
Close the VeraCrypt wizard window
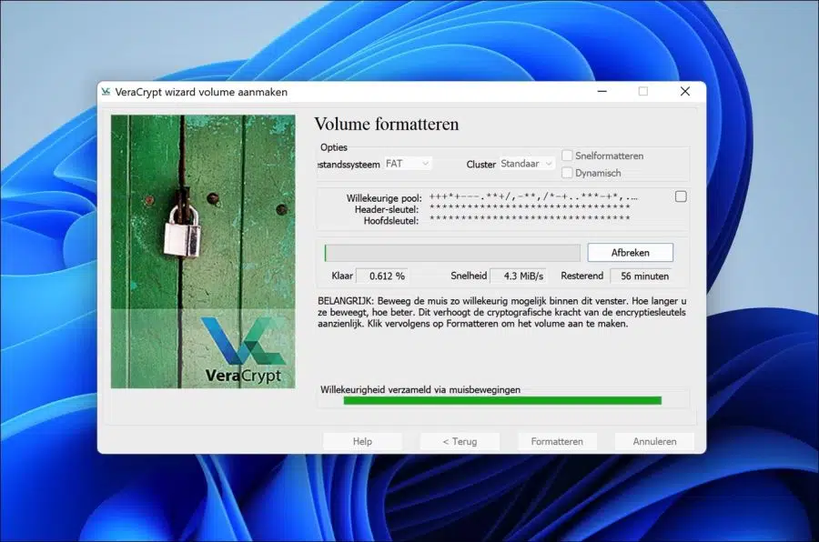pyautogui.click(x=685, y=91)
